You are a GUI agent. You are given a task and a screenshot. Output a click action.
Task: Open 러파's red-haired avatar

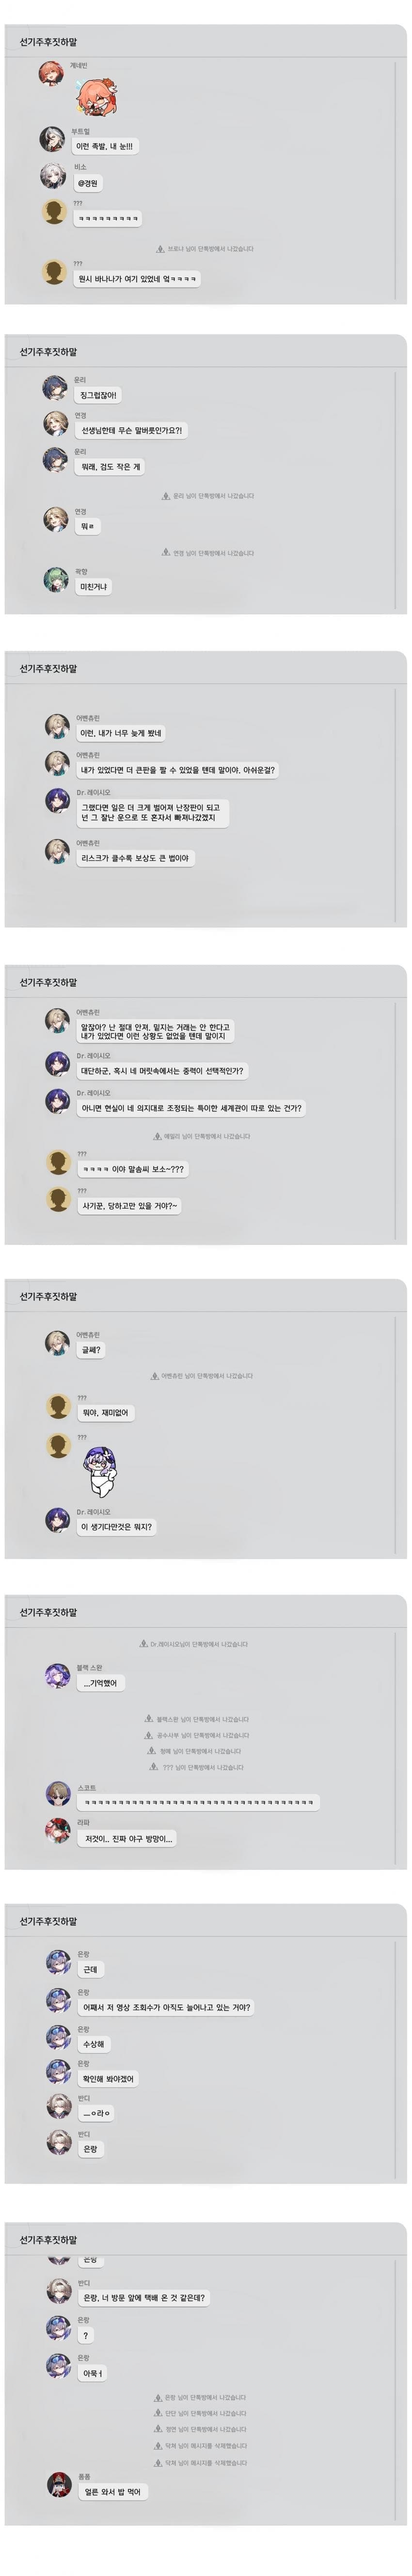(x=58, y=1831)
